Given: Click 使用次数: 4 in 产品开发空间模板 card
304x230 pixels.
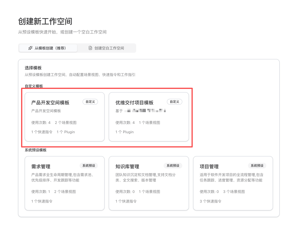Looking at the screenshot, I should click(x=41, y=123).
